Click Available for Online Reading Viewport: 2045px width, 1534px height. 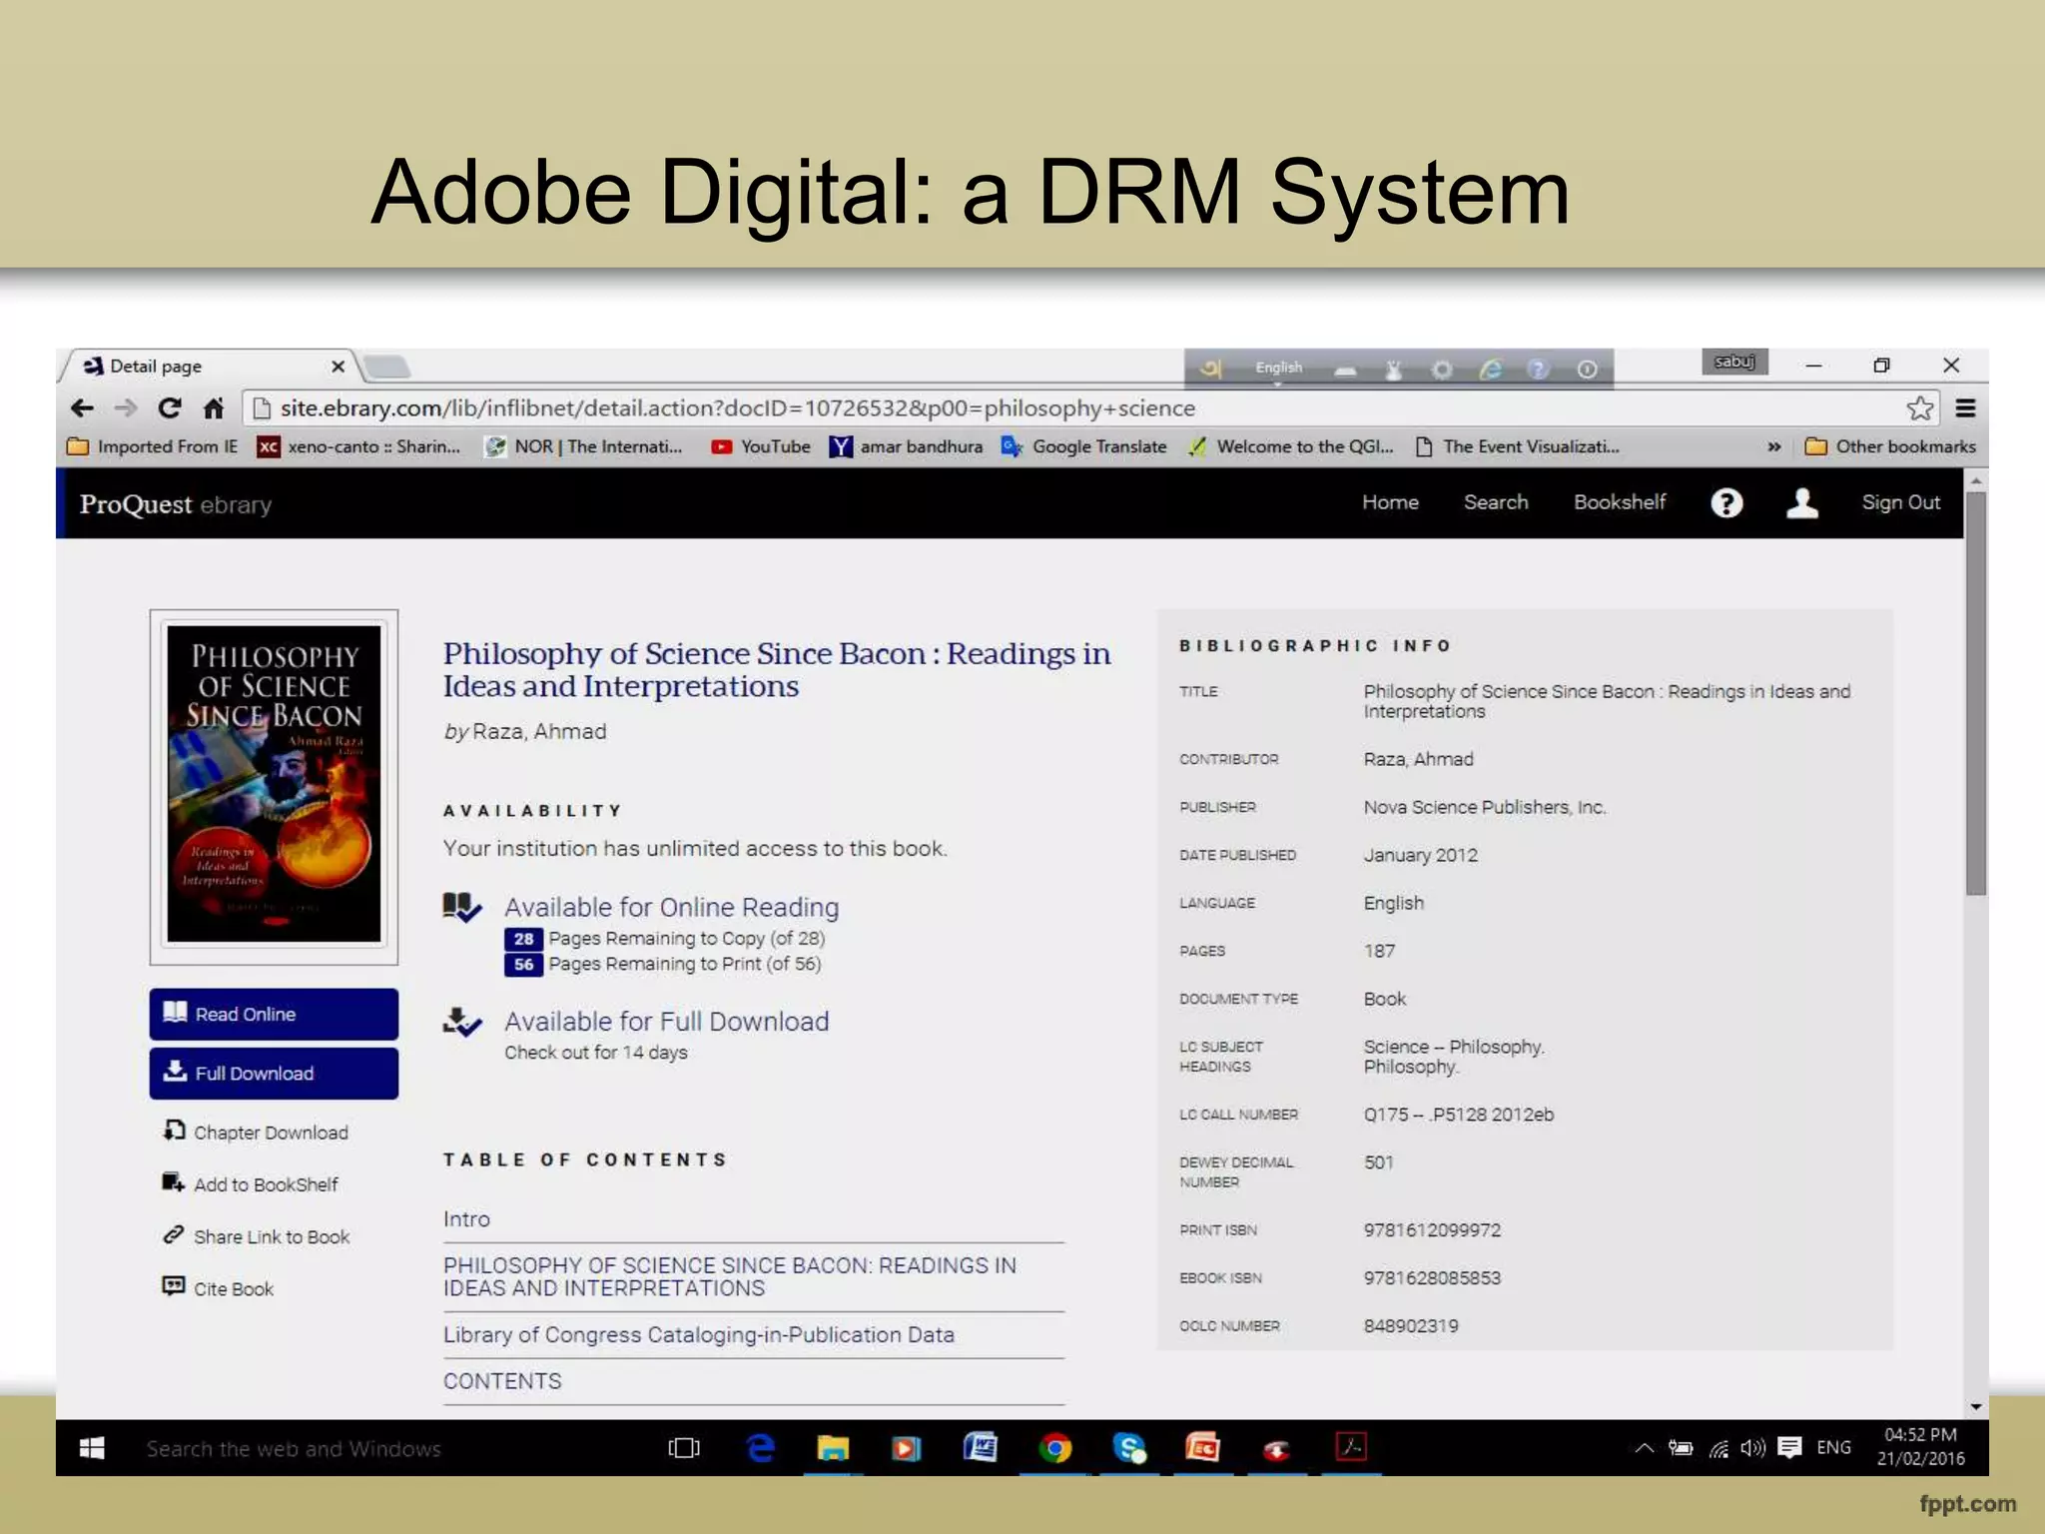pyautogui.click(x=671, y=907)
